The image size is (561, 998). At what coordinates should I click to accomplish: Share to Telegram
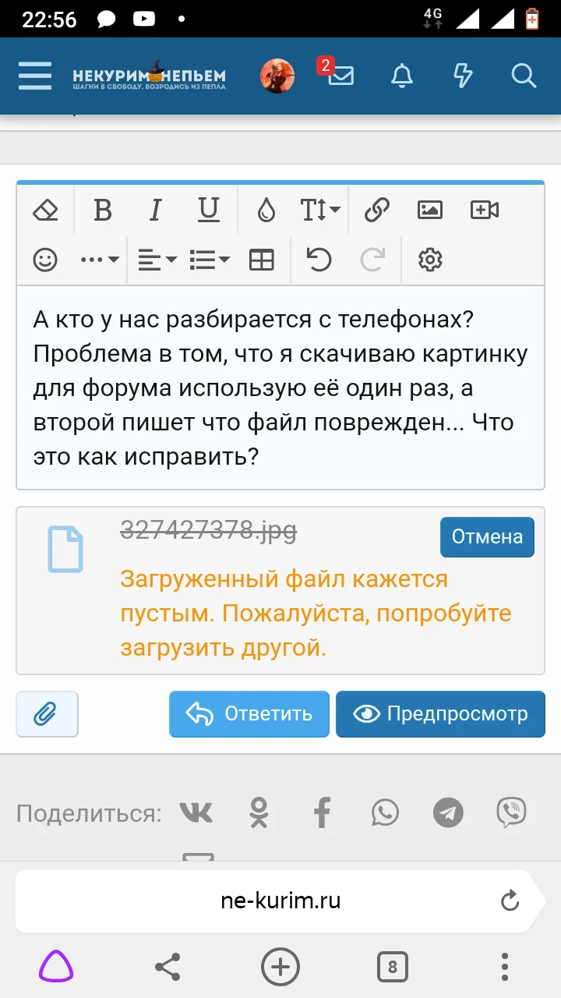[448, 813]
